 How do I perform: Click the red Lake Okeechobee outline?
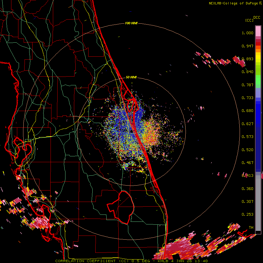pyautogui.click(x=121, y=207)
